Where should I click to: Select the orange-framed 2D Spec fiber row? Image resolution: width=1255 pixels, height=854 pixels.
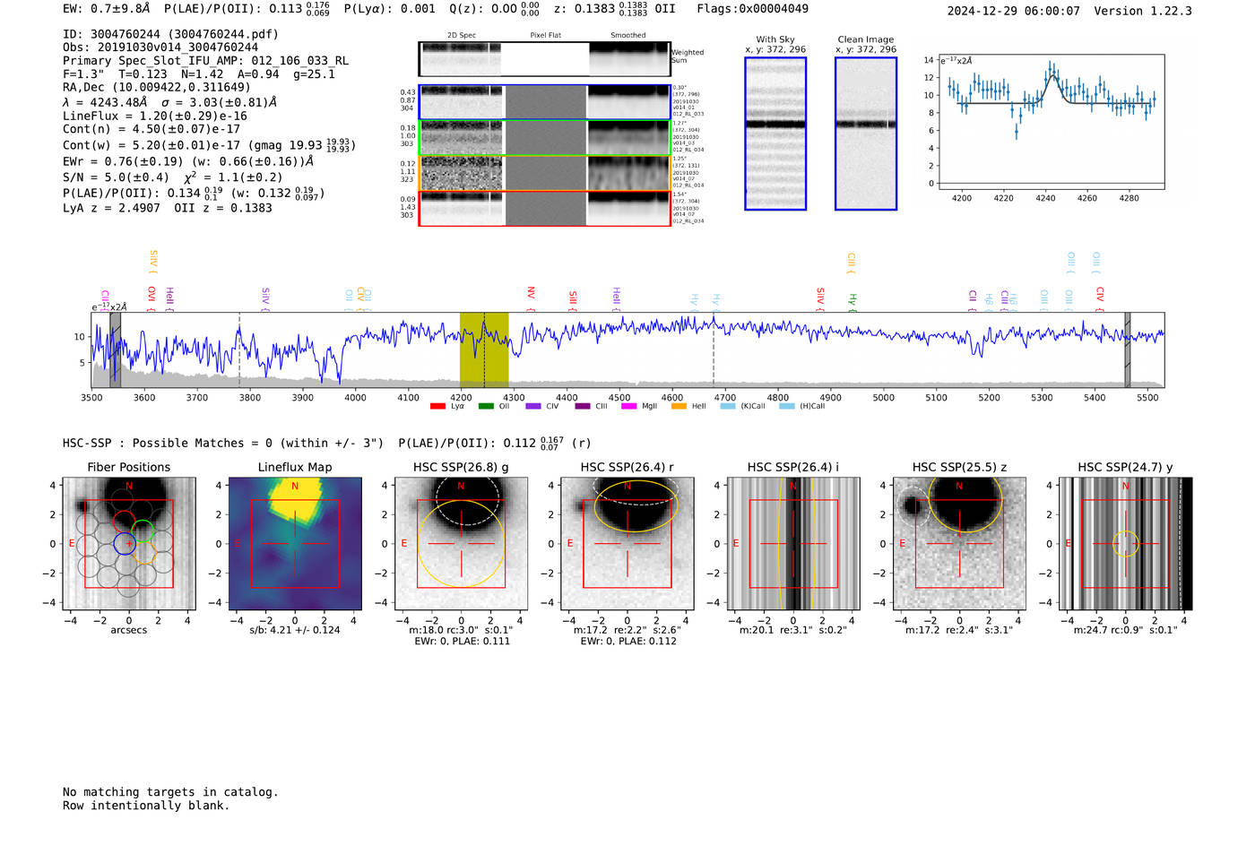544,173
